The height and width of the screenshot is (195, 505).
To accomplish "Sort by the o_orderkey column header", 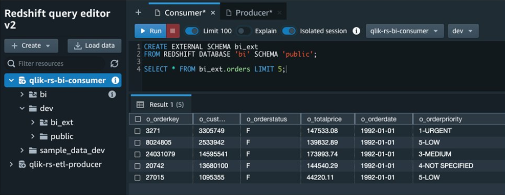I will pyautogui.click(x=163, y=119).
